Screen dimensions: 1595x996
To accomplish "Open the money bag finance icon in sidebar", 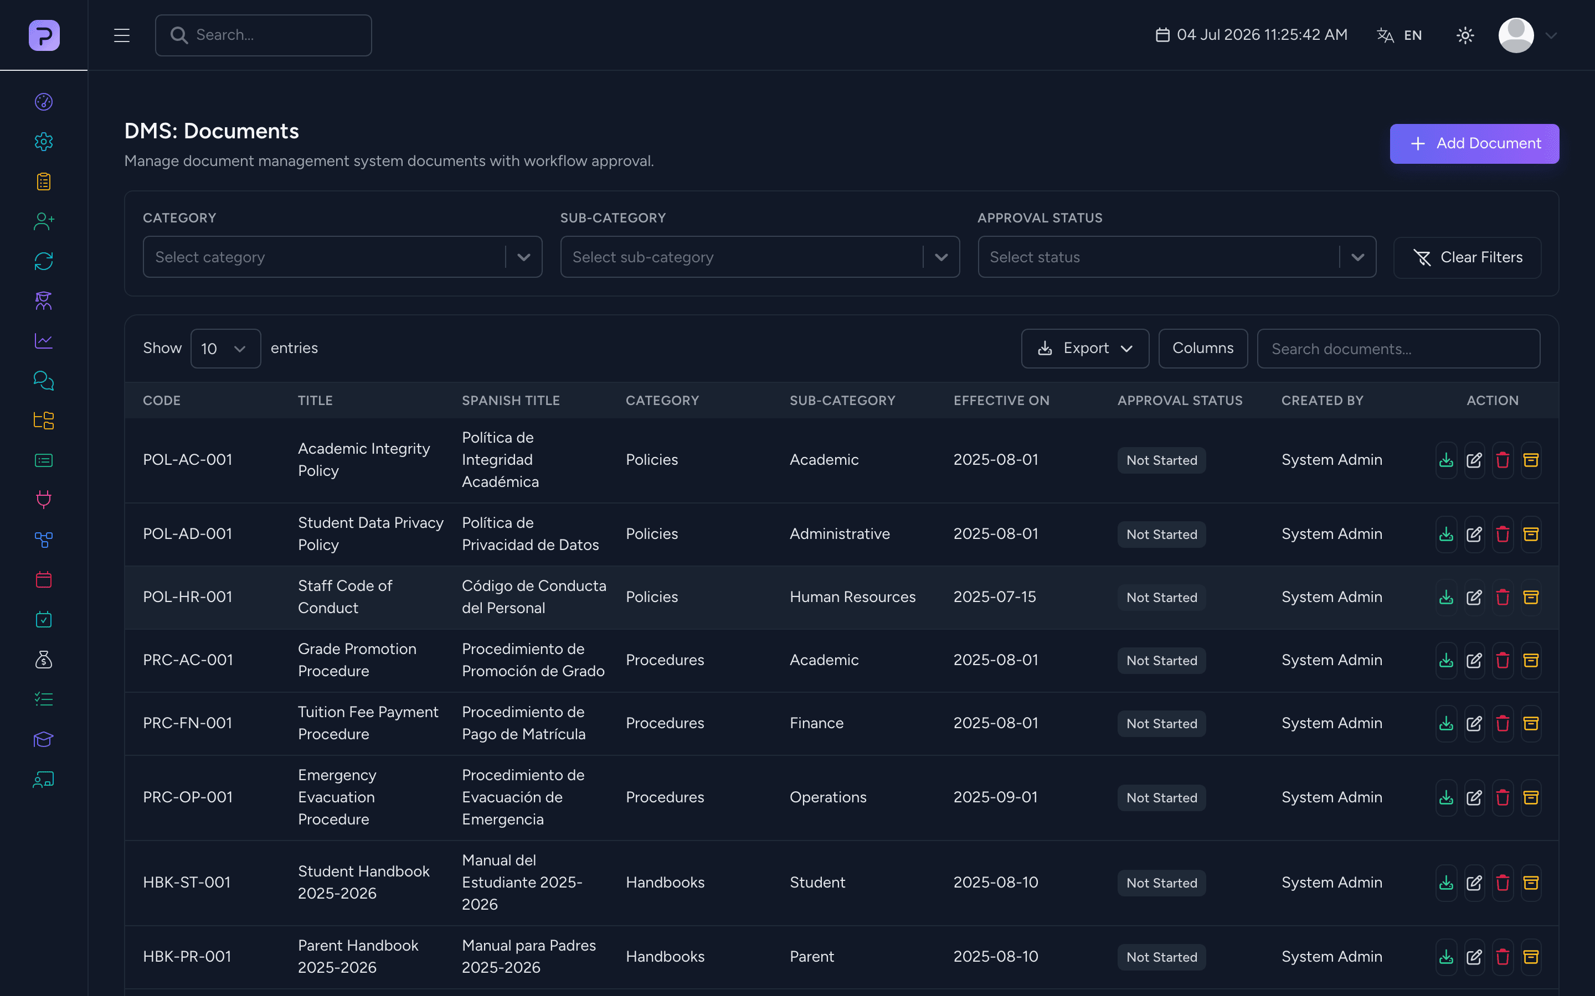I will (44, 660).
